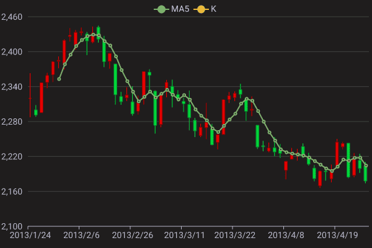Image resolution: width=372 pixels, height=248 pixels.
Task: Click the 2,400 y-axis label
Action: point(12,51)
